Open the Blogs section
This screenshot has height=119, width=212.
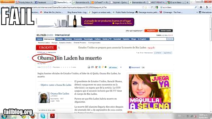pyautogui.click(x=134, y=39)
